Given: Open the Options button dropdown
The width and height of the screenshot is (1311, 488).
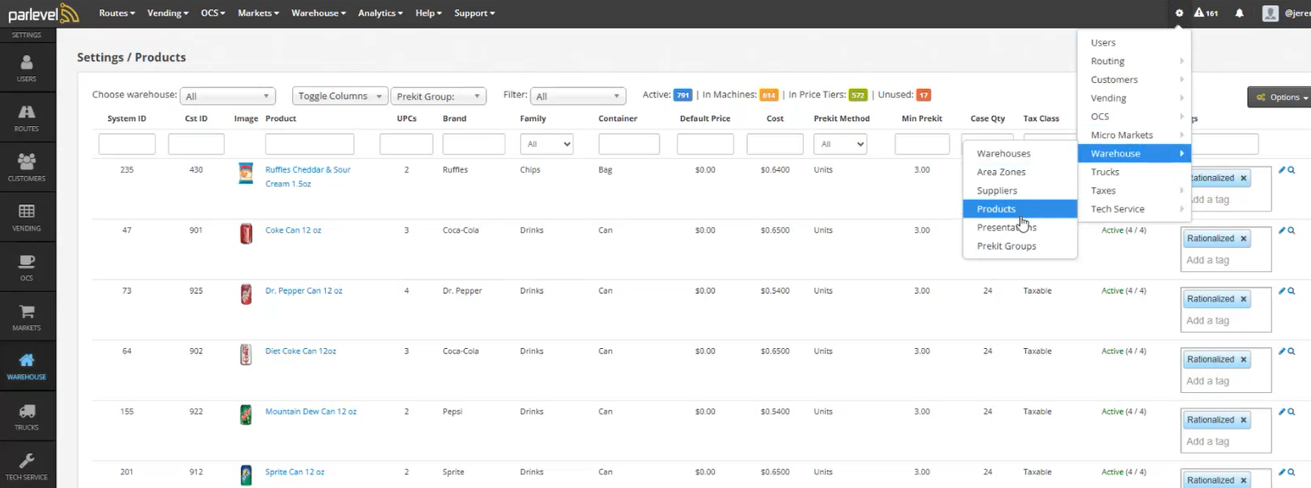Looking at the screenshot, I should [1280, 97].
